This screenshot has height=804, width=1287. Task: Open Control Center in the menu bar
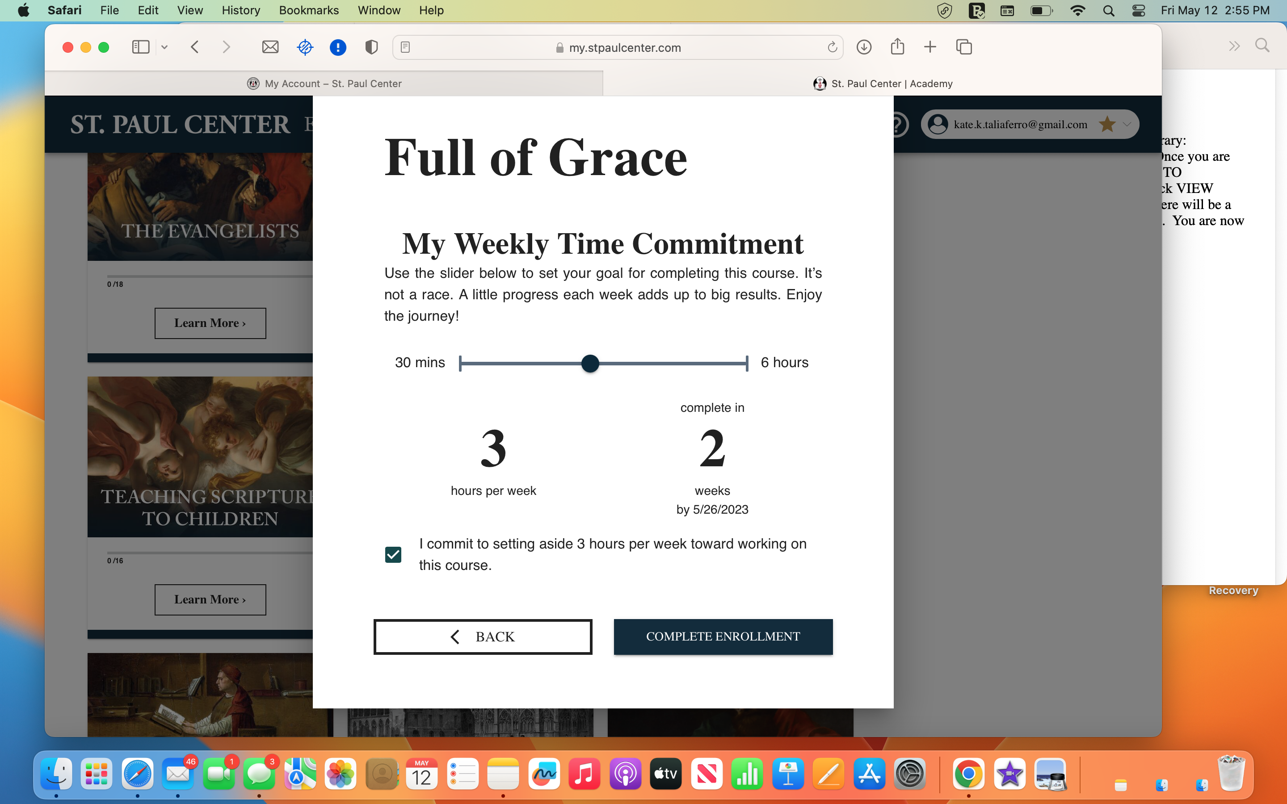tap(1138, 11)
